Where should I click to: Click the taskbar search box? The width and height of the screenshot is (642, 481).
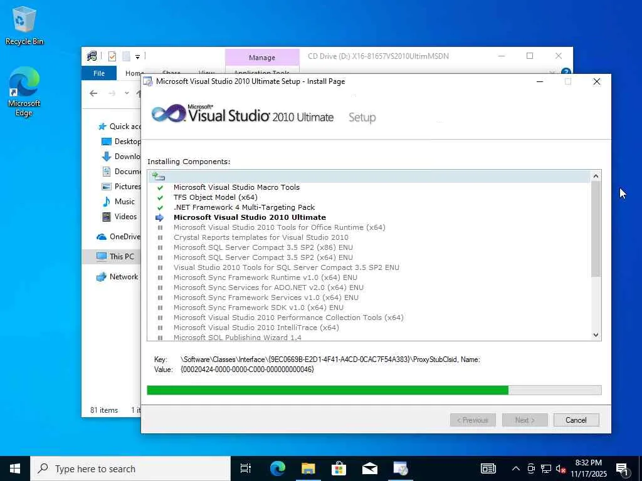coord(130,468)
